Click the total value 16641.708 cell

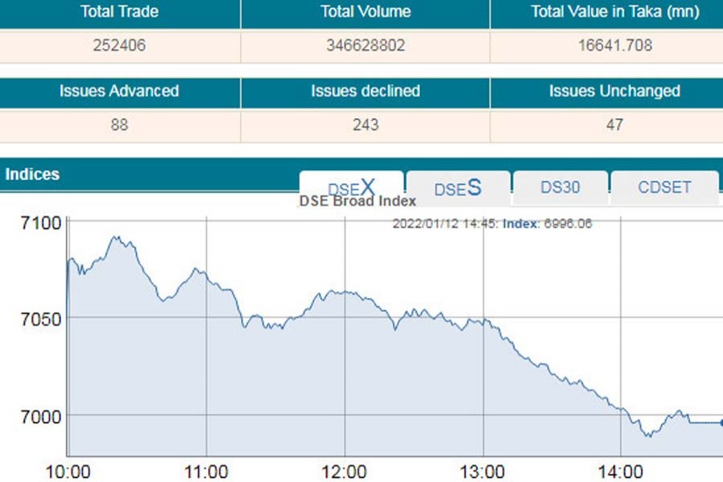[x=615, y=46]
